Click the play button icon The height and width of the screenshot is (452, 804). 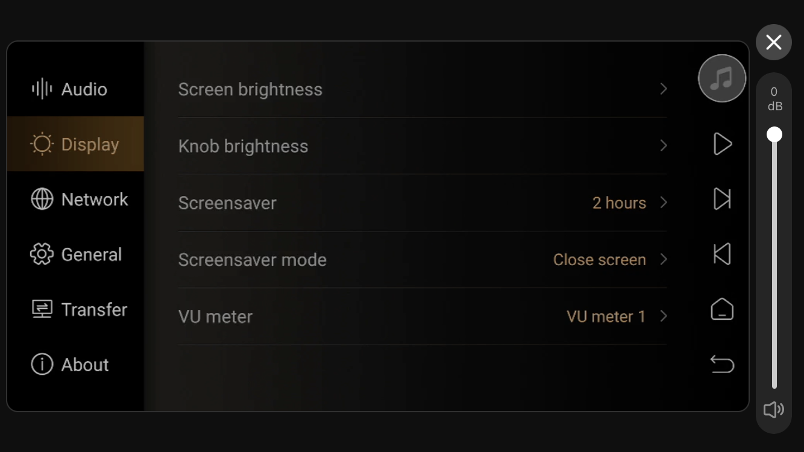pyautogui.click(x=722, y=144)
